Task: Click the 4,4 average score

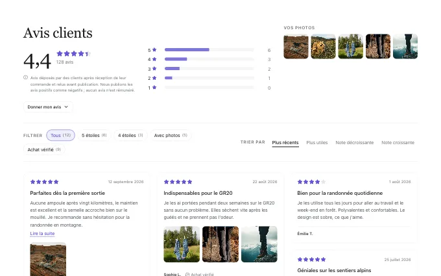Action: [x=37, y=61]
